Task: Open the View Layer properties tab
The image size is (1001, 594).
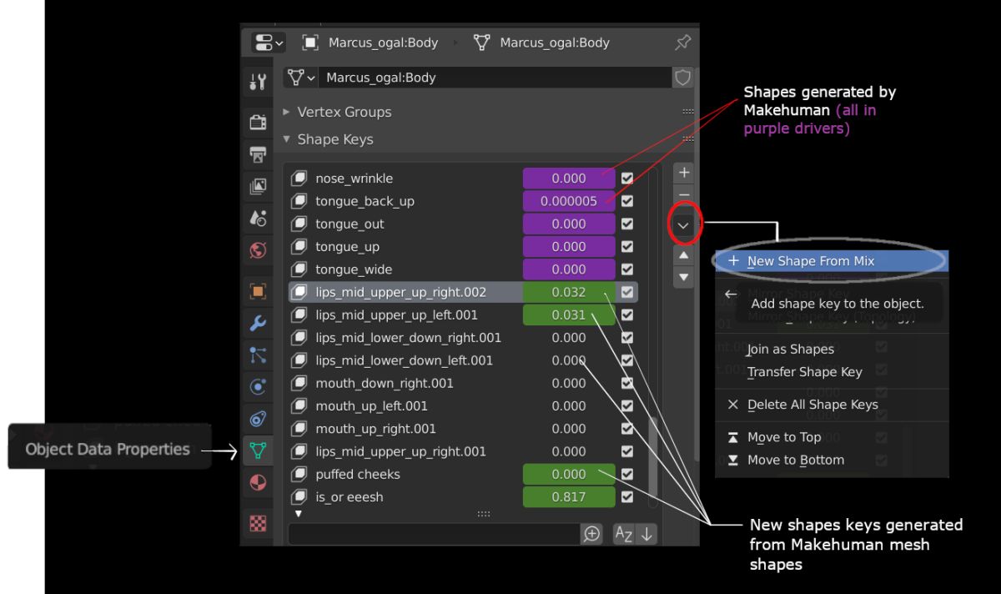Action: pos(258,187)
